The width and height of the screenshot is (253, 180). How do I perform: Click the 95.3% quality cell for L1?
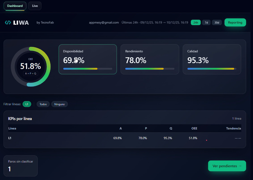[x=168, y=138]
